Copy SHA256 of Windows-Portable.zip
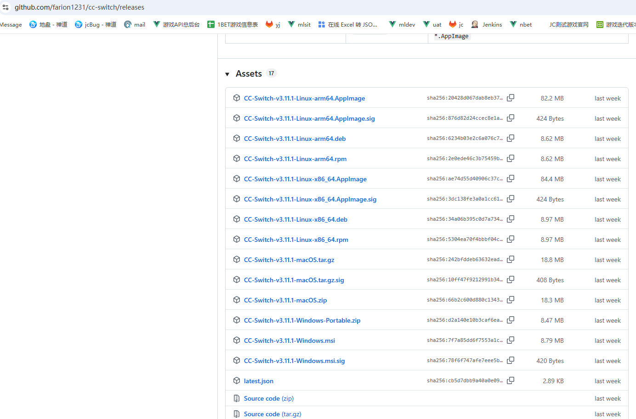The image size is (636, 419). pyautogui.click(x=511, y=320)
